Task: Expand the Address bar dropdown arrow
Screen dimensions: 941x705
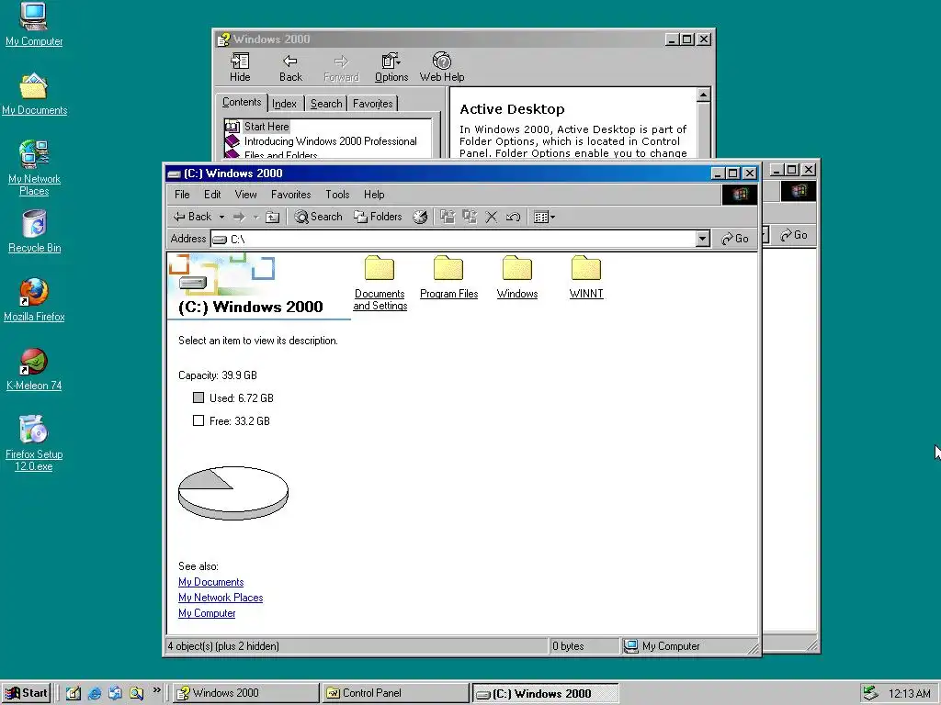Action: click(x=703, y=239)
